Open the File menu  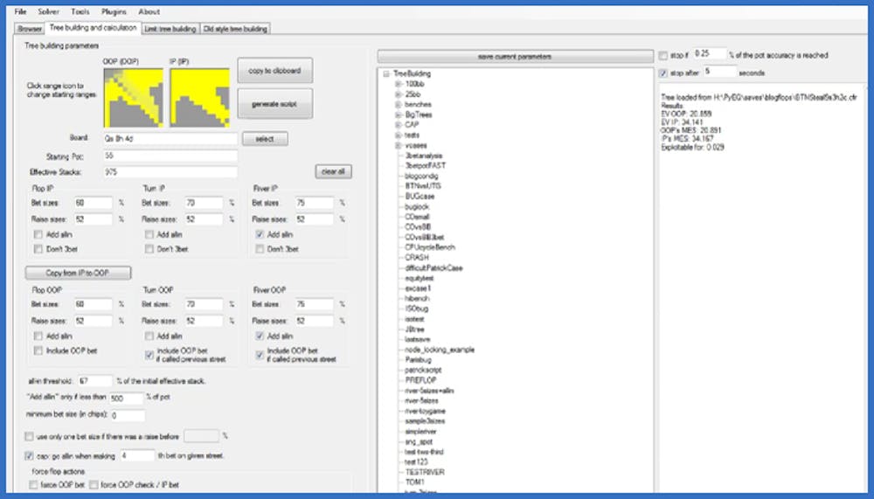coord(20,11)
